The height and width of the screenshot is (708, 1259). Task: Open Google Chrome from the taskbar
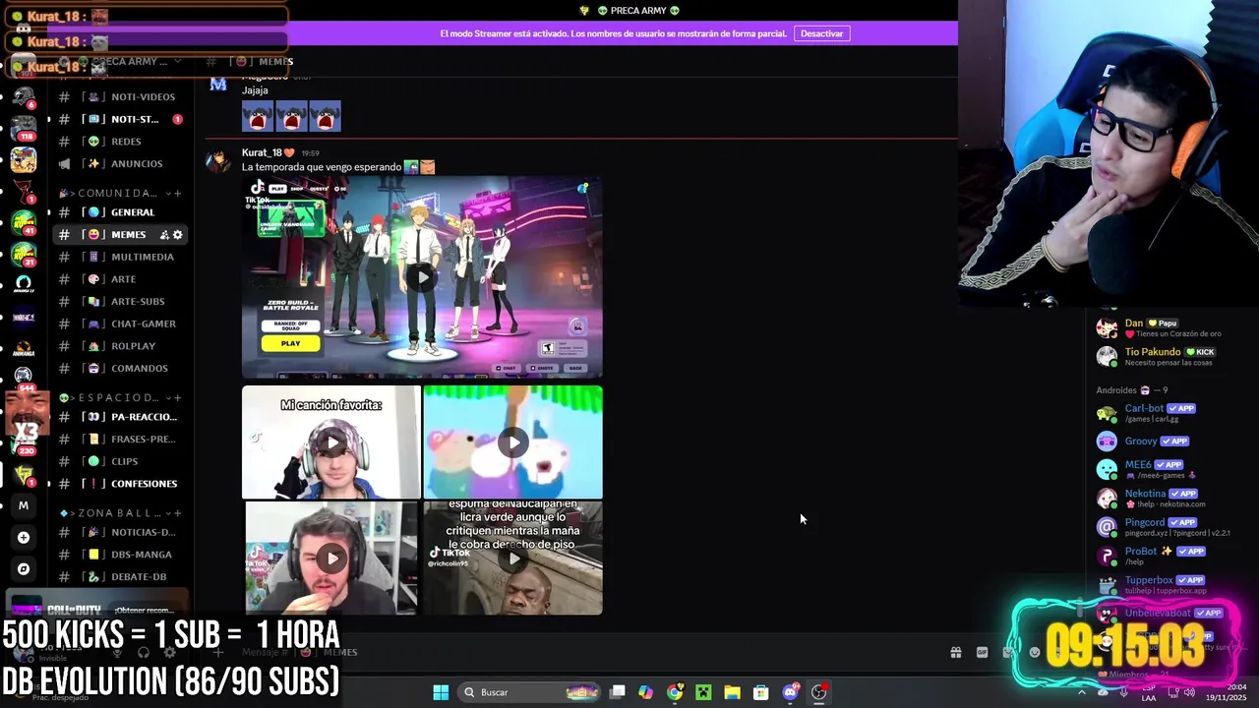(x=675, y=692)
